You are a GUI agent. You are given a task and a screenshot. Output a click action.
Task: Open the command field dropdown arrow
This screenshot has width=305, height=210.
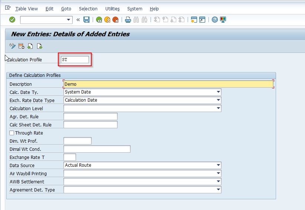[69, 20]
